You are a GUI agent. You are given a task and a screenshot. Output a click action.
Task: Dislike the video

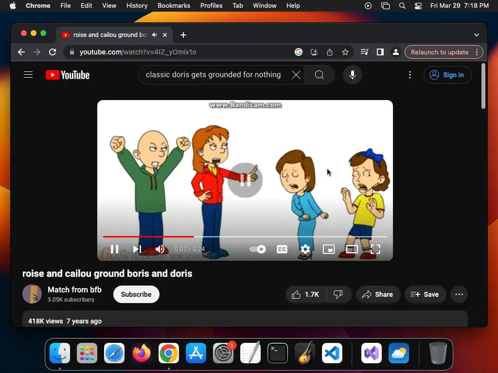coord(338,294)
